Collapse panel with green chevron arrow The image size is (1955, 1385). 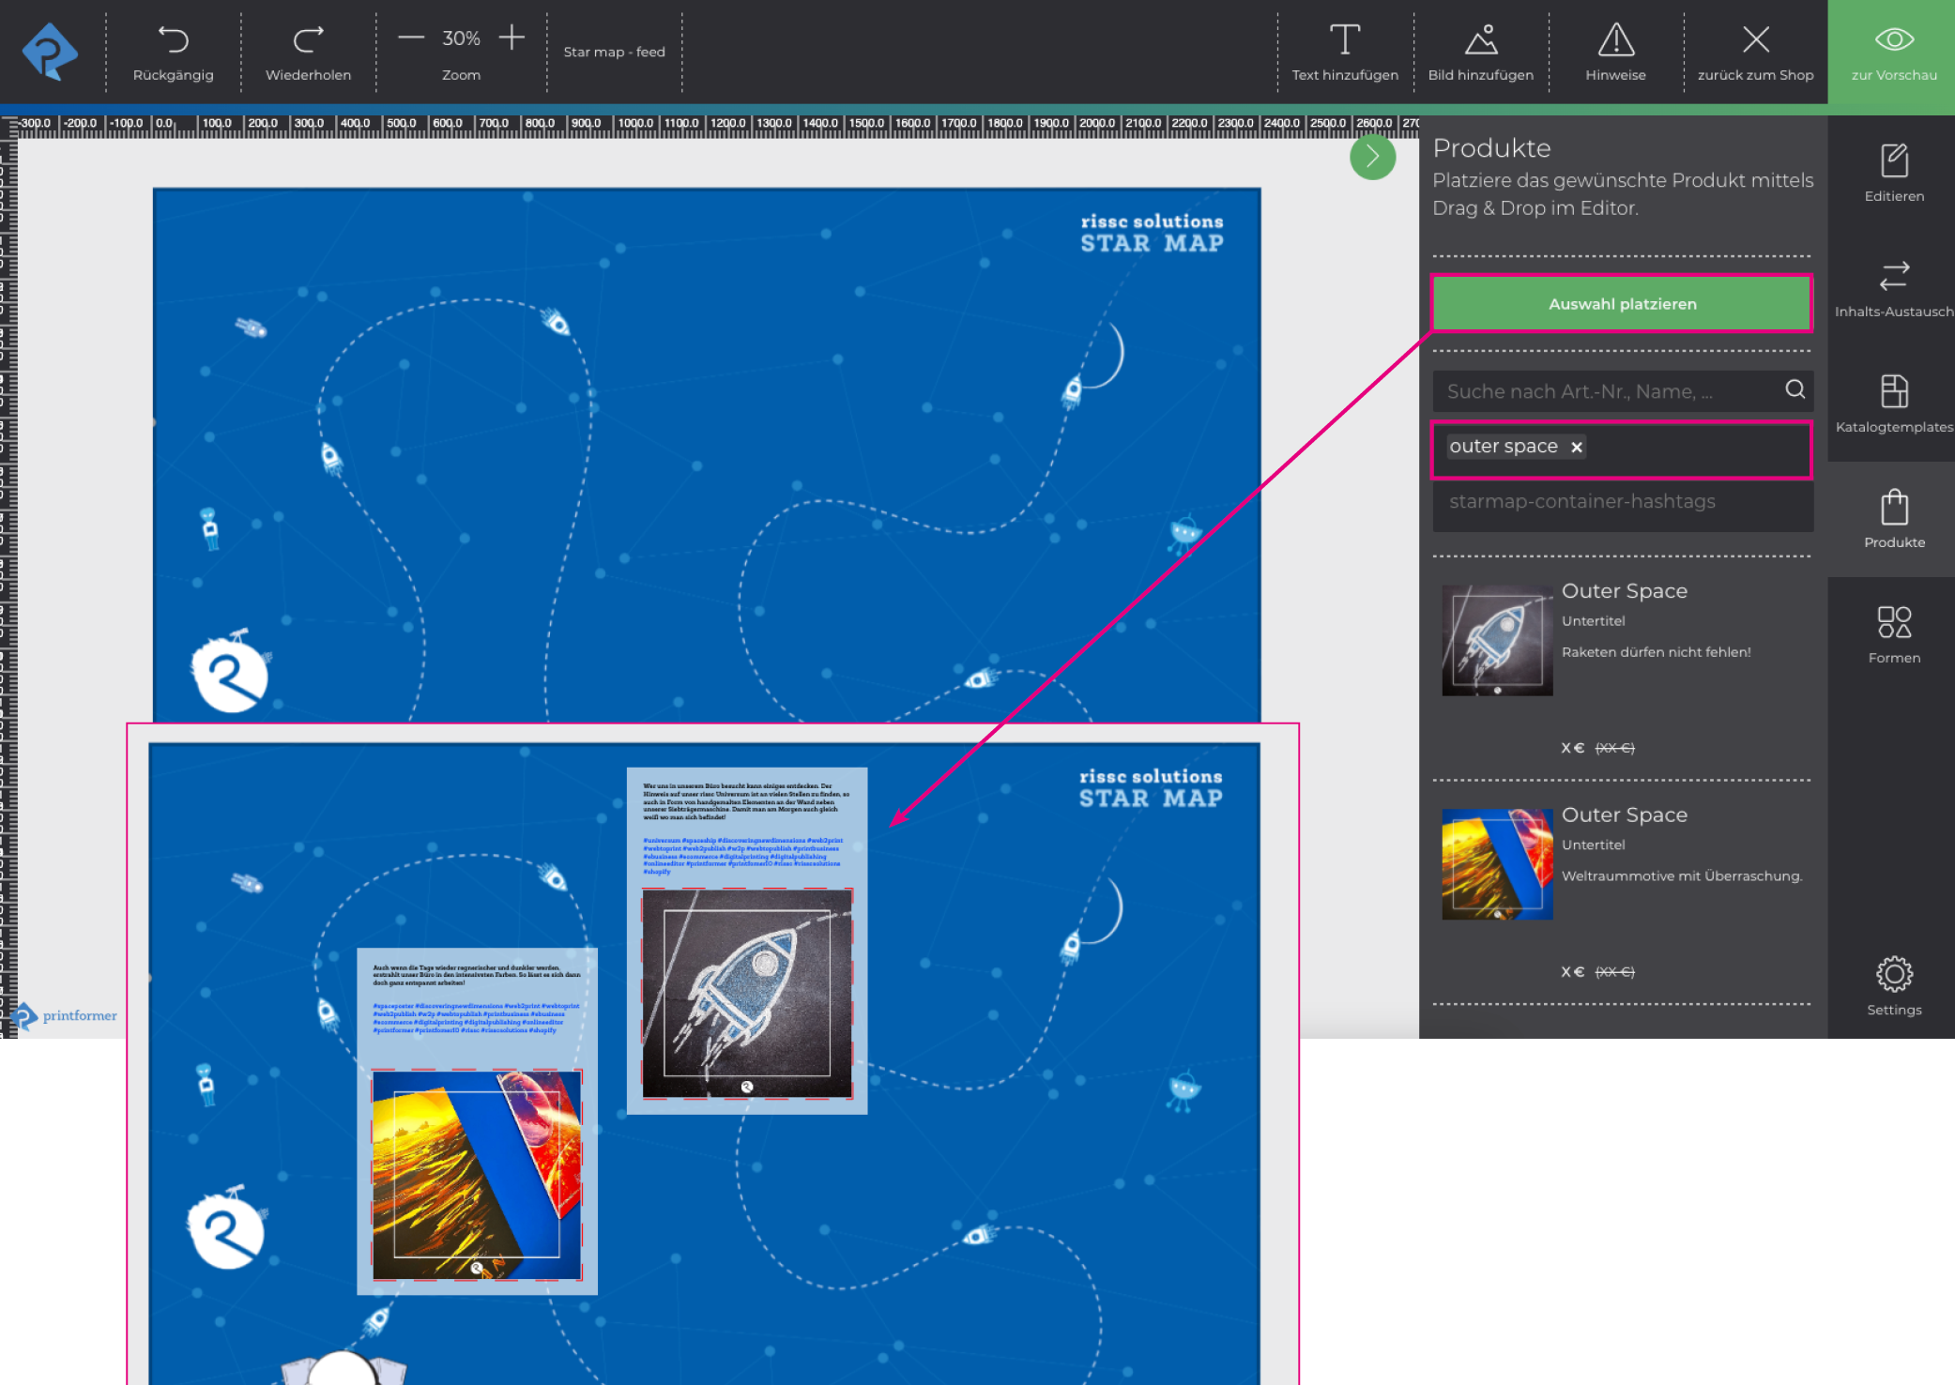[1372, 157]
